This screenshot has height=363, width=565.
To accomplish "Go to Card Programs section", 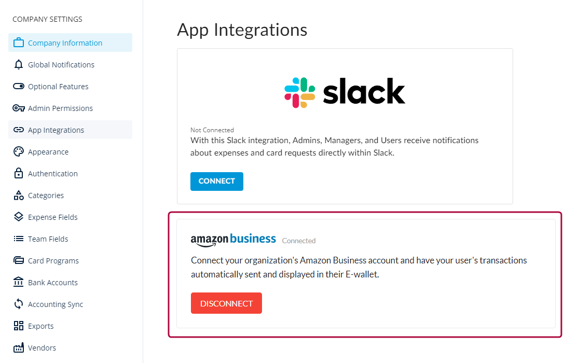I will pos(53,261).
